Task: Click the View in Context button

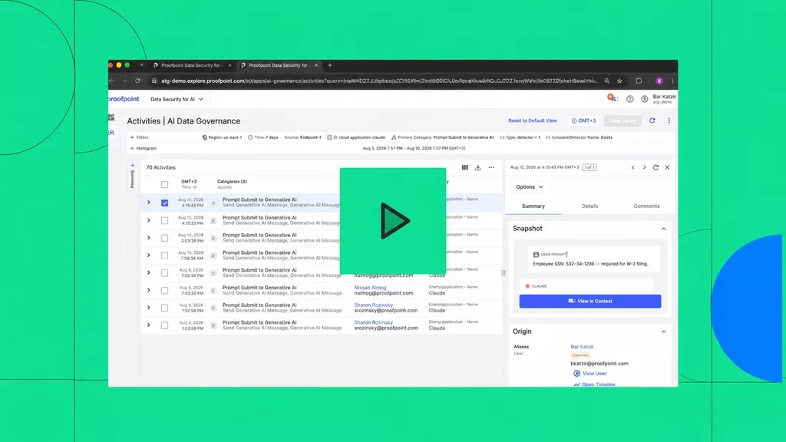Action: 590,301
